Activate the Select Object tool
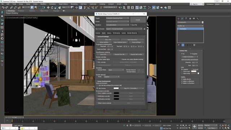 [x=32, y=8]
